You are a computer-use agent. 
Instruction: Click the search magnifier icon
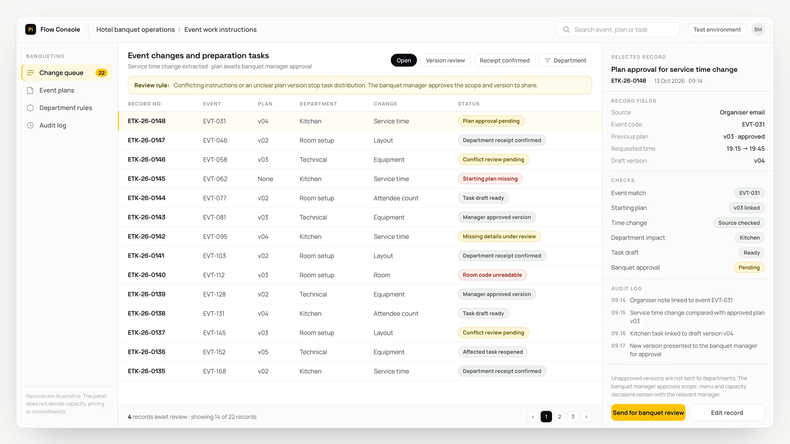coord(566,30)
